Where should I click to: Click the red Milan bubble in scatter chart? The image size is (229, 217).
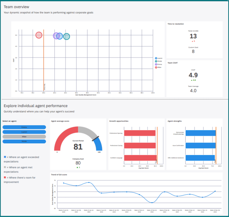pos(39,35)
